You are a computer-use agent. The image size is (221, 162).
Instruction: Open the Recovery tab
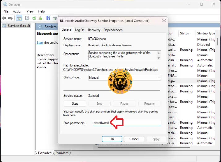(x=94, y=30)
